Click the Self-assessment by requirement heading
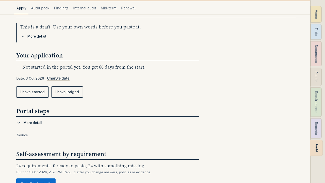Screen dimensions: 325x183 (61, 154)
